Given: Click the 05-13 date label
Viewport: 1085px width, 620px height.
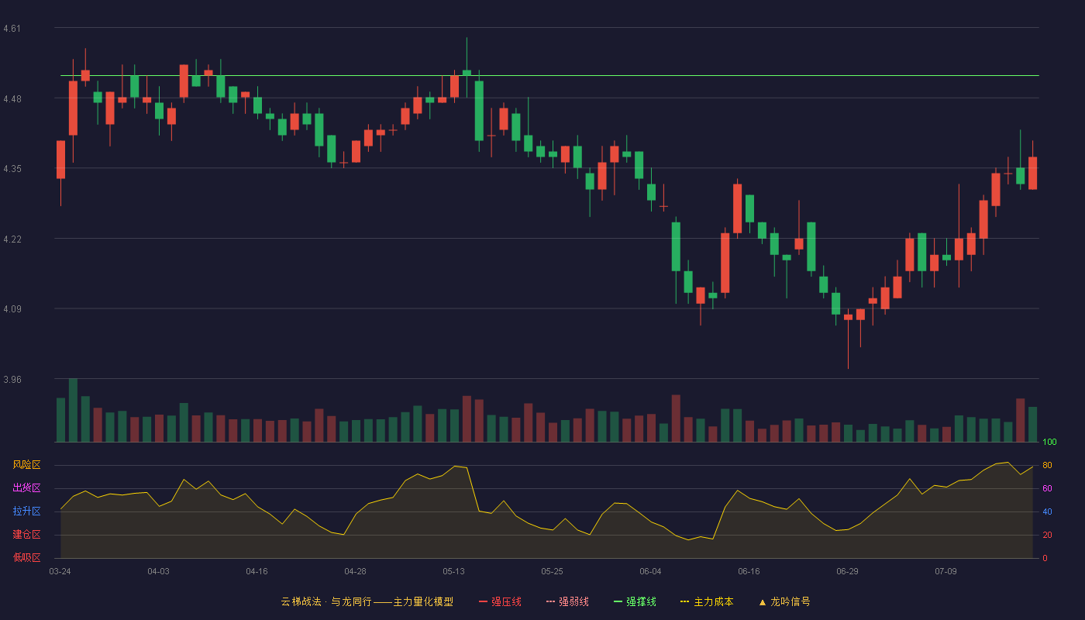Looking at the screenshot, I should [x=453, y=571].
